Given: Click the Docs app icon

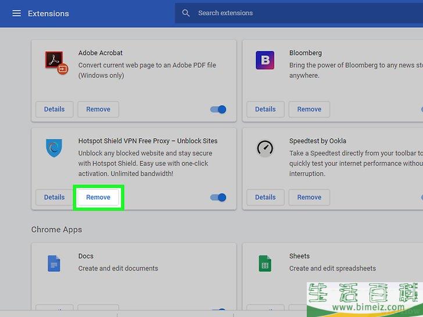Looking at the screenshot, I should pos(54,264).
